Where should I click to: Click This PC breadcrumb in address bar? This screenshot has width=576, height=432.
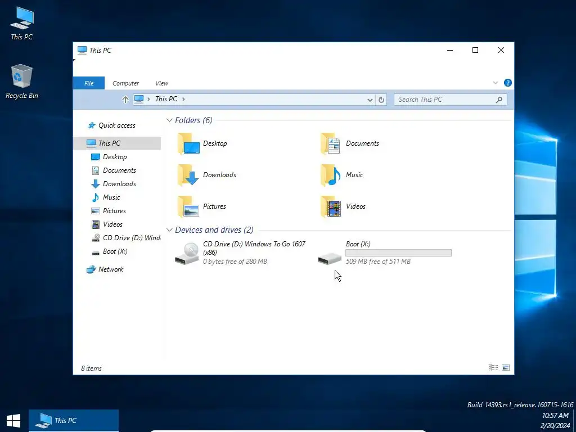pos(166,99)
